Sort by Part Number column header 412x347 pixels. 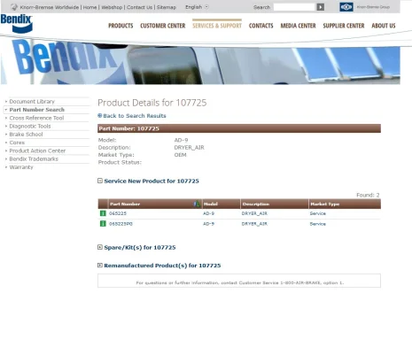(x=125, y=204)
